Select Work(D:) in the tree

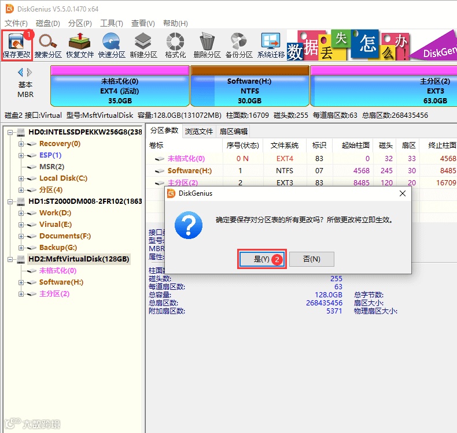(x=56, y=213)
